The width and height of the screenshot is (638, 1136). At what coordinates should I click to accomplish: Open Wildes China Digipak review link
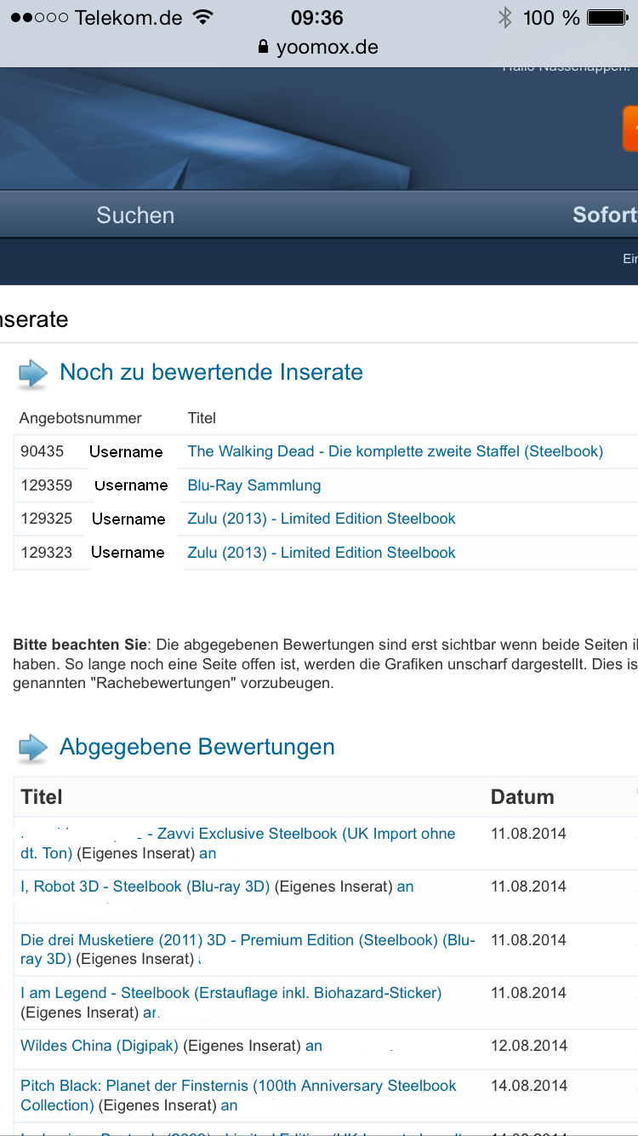pos(100,1046)
